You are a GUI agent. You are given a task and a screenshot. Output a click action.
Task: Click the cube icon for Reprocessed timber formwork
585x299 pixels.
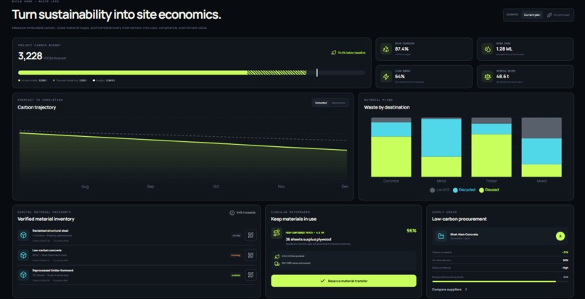click(23, 275)
